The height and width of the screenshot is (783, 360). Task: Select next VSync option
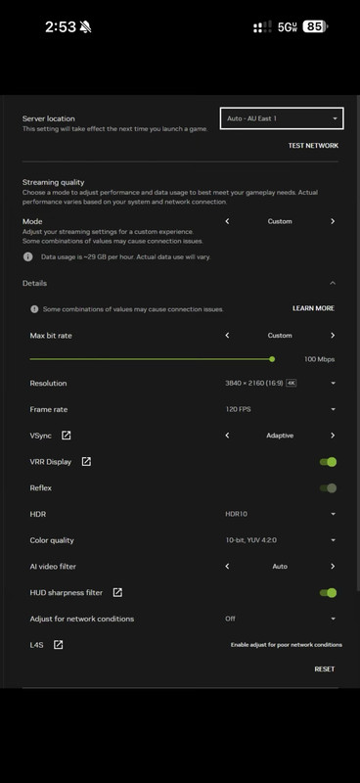[333, 436]
